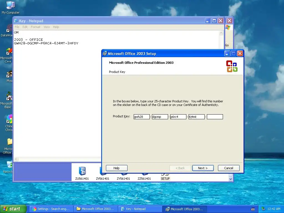Click the Notepad icon in the Key title bar
Image resolution: width=284 pixels, height=213 pixels.
[16, 21]
